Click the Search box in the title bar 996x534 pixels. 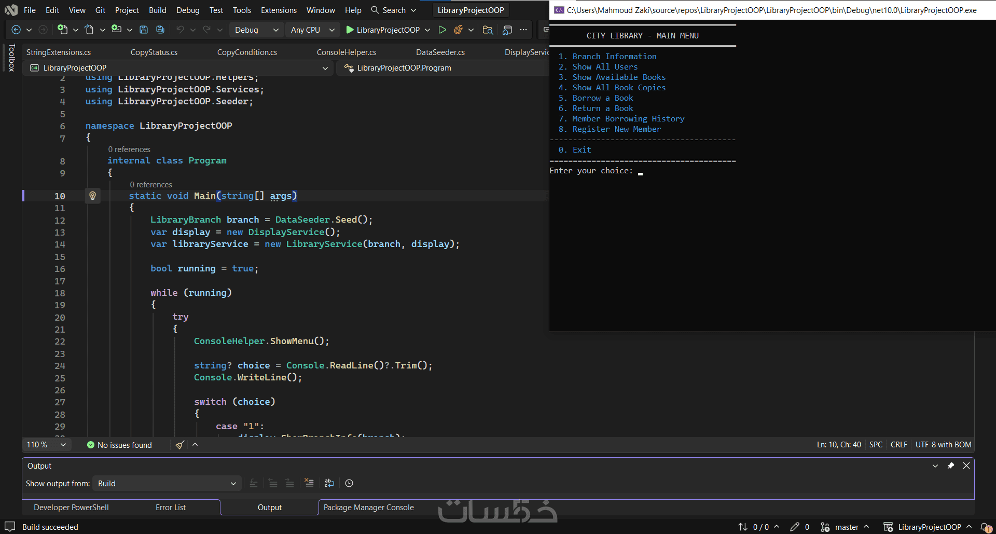[394, 10]
